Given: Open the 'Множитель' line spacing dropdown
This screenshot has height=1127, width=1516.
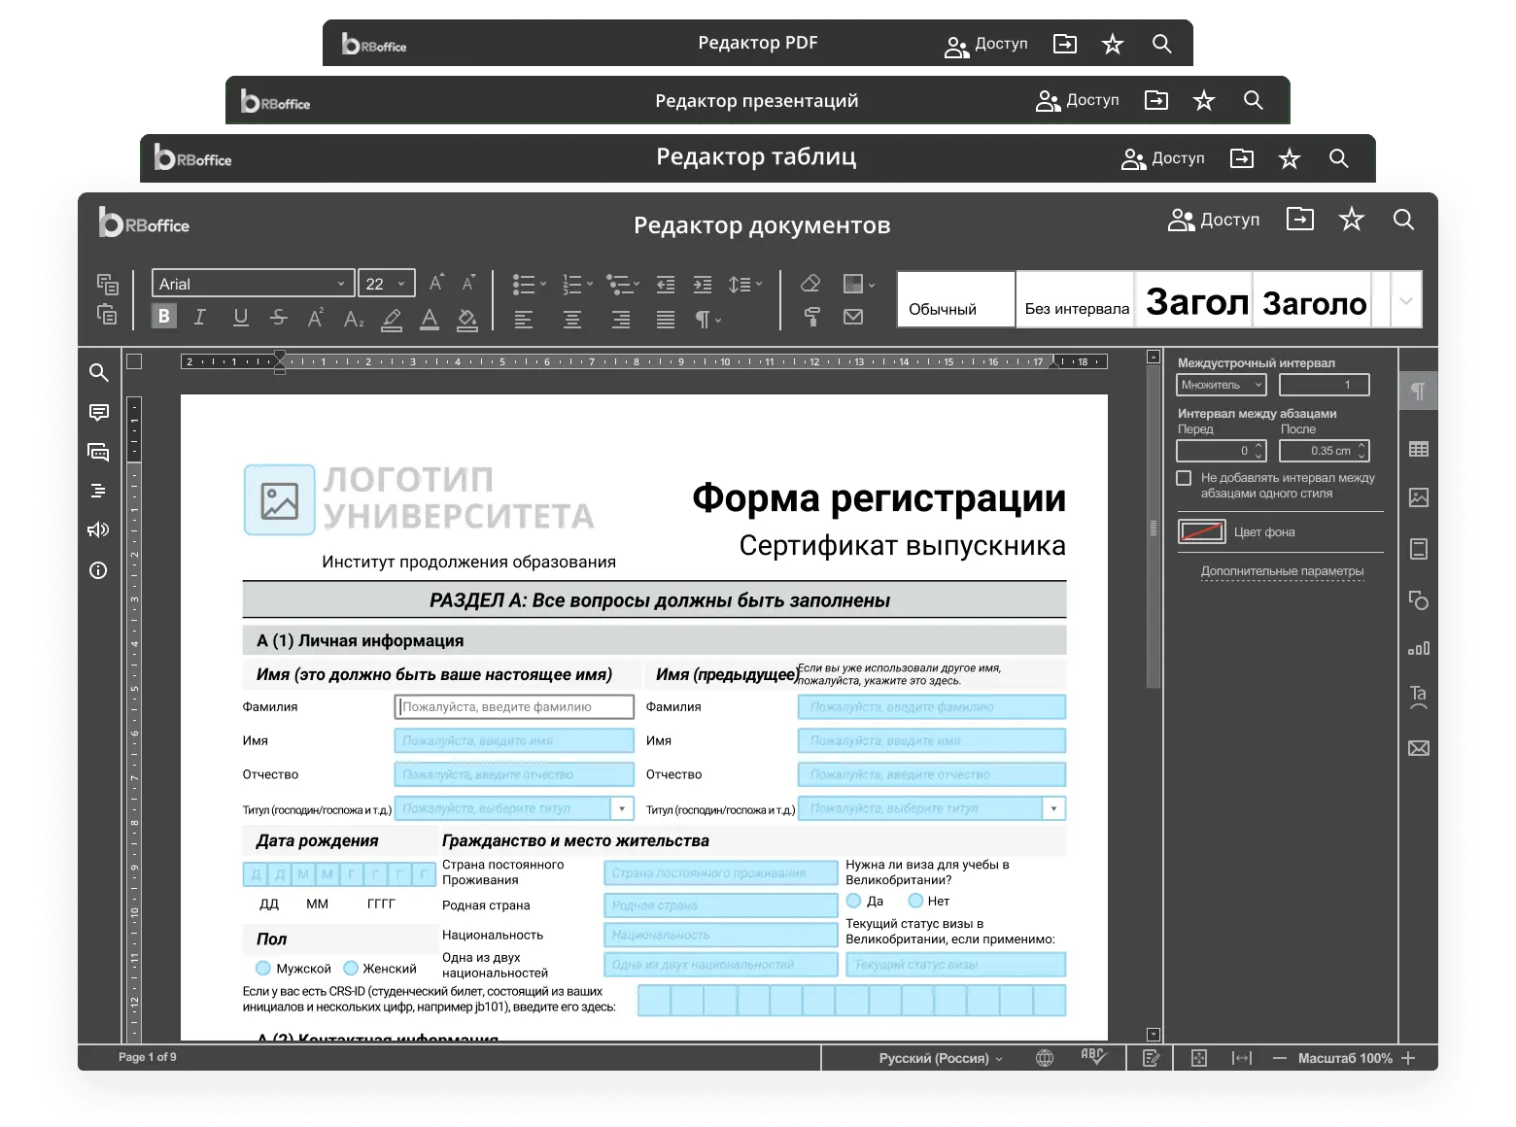Looking at the screenshot, I should 1221,385.
